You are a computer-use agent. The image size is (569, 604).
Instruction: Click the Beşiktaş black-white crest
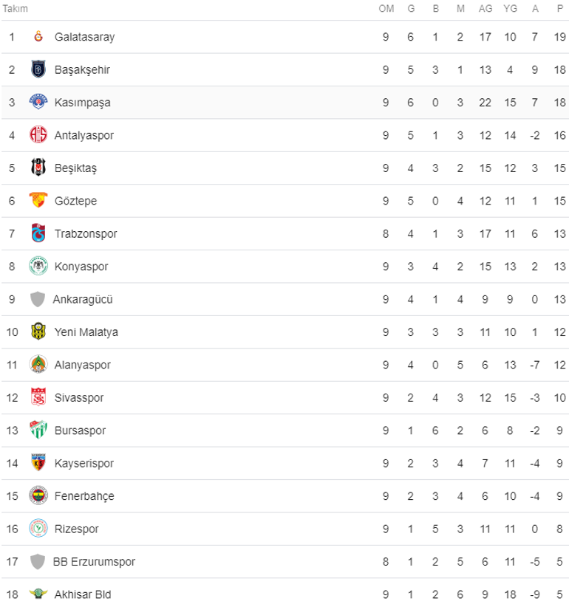(x=38, y=168)
